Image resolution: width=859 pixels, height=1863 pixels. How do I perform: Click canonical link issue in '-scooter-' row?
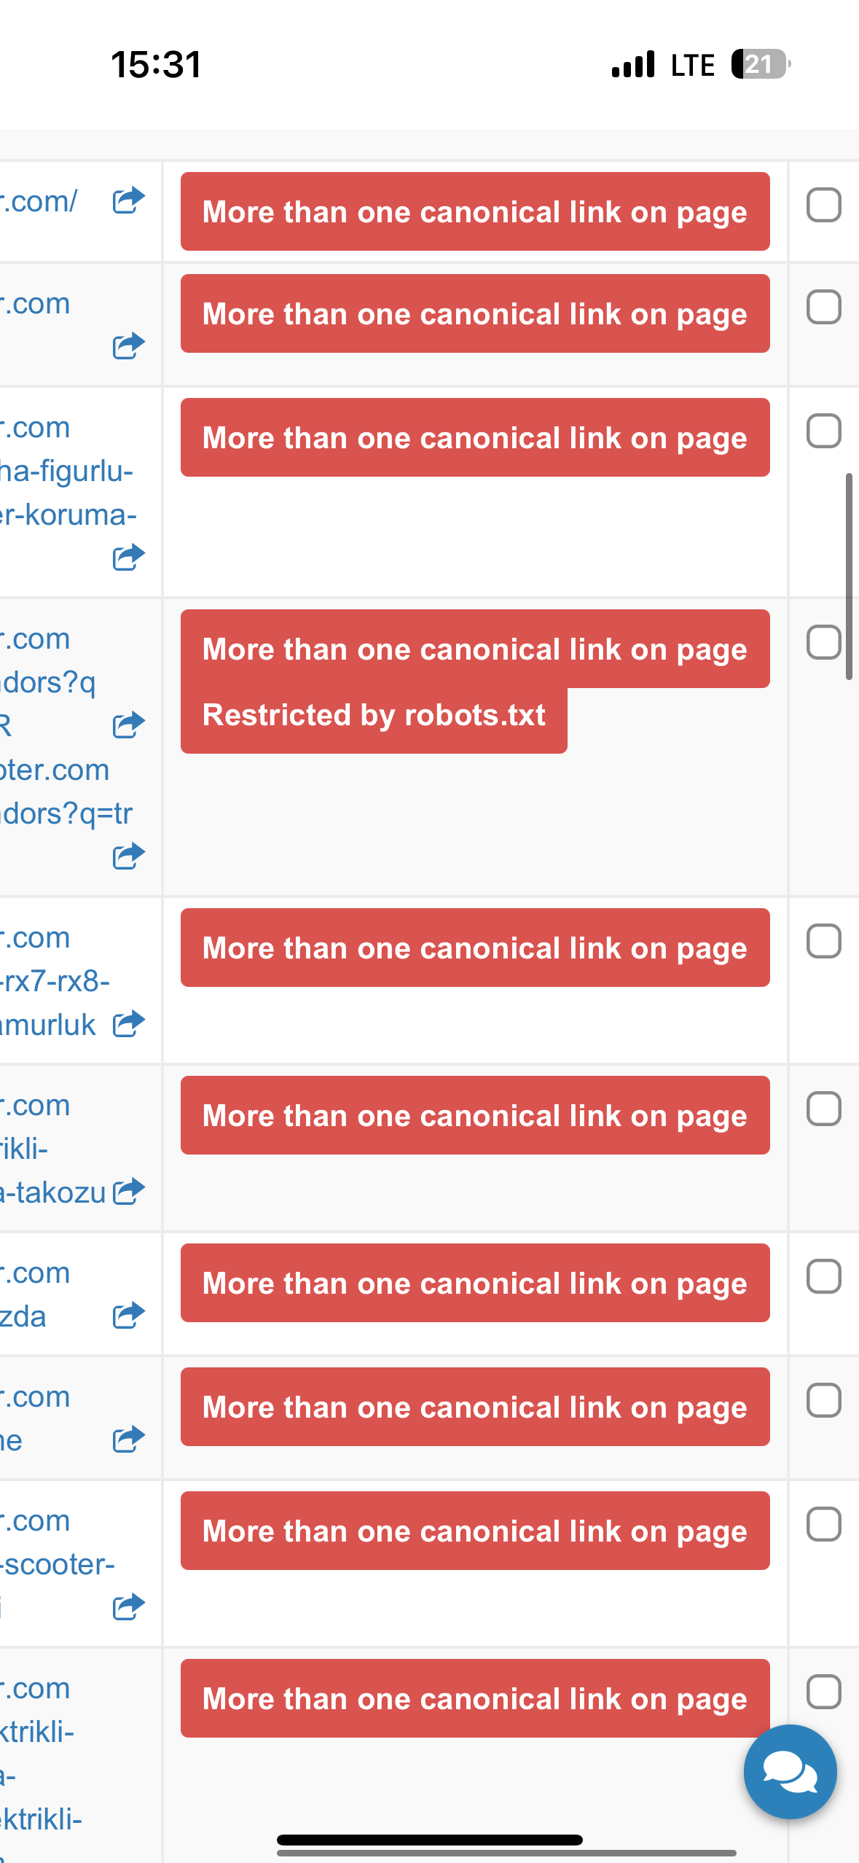(475, 1531)
